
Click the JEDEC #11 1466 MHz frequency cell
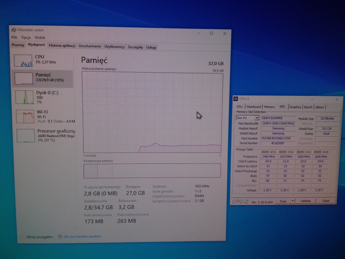click(x=268, y=157)
